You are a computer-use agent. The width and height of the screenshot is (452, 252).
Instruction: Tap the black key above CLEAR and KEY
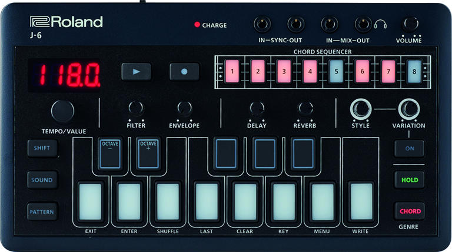(265, 154)
